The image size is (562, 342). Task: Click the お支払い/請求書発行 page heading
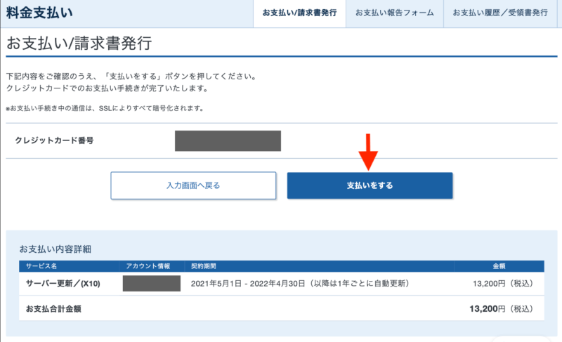point(79,43)
